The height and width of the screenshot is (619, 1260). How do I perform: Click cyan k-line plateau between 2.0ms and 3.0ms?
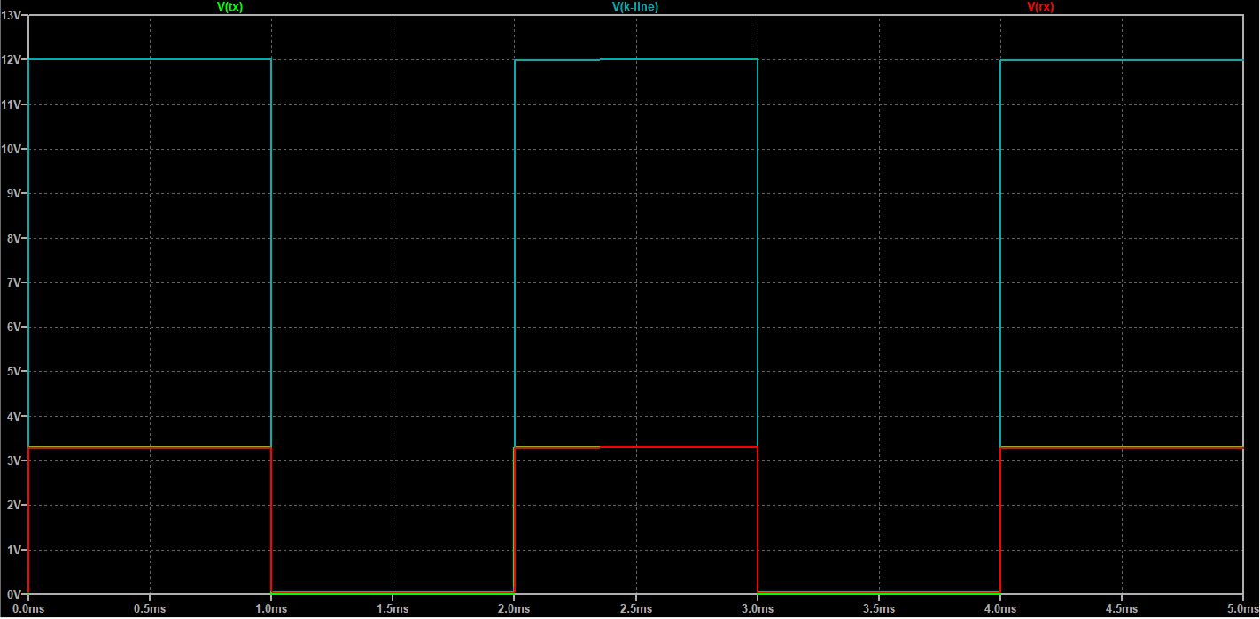[635, 59]
